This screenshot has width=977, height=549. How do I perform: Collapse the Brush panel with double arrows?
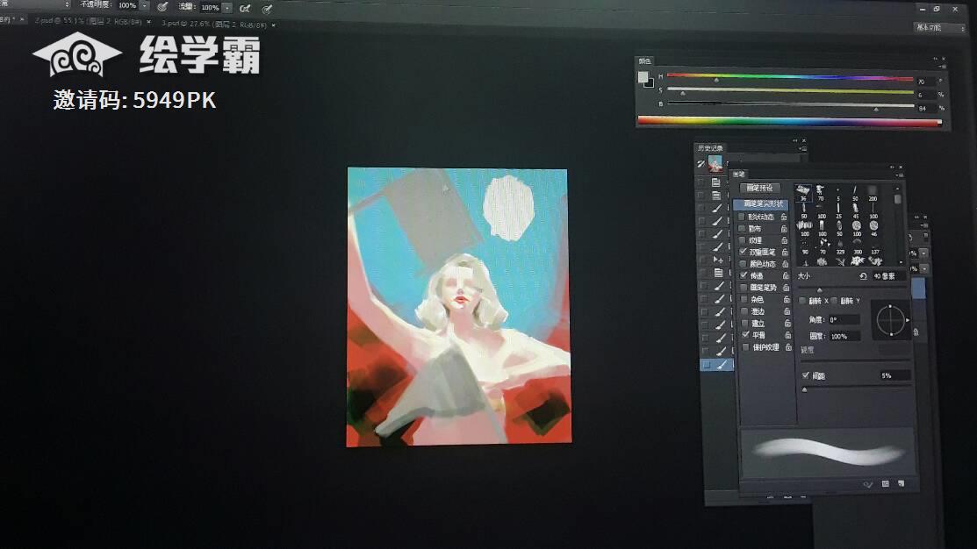(x=892, y=167)
